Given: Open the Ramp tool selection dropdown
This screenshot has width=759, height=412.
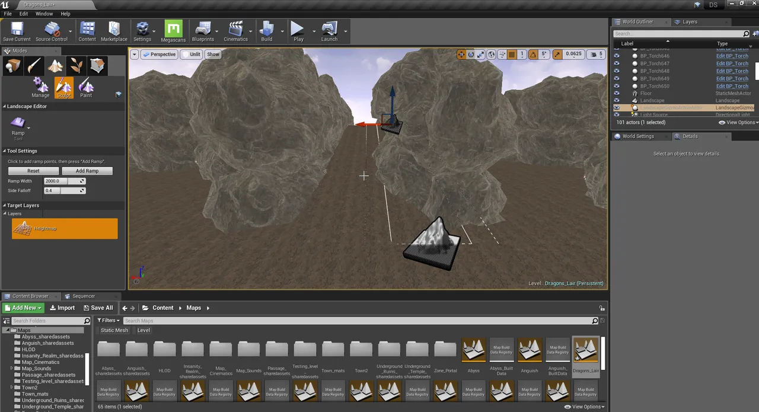Looking at the screenshot, I should tap(28, 127).
